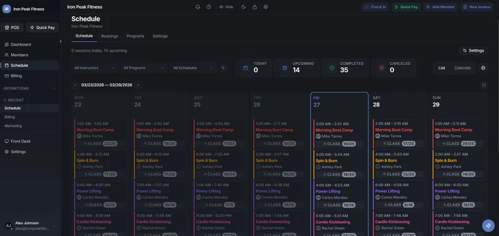
Task: Select the Schedule tab
Action: coord(84,36)
